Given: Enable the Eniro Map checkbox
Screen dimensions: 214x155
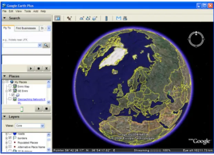Looking at the screenshot, I should pos(10,86).
